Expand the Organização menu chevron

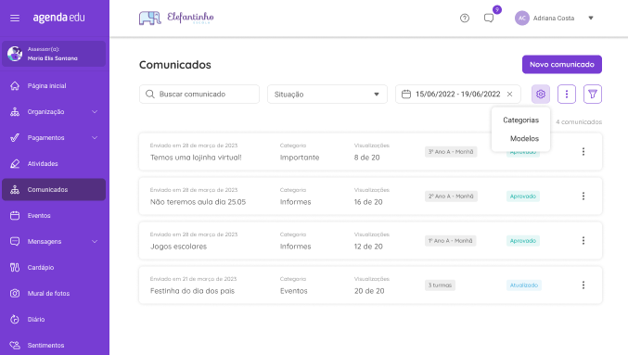pos(95,111)
